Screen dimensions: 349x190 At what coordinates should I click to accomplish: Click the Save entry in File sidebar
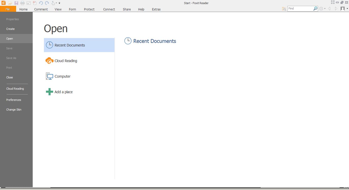pyautogui.click(x=16, y=48)
